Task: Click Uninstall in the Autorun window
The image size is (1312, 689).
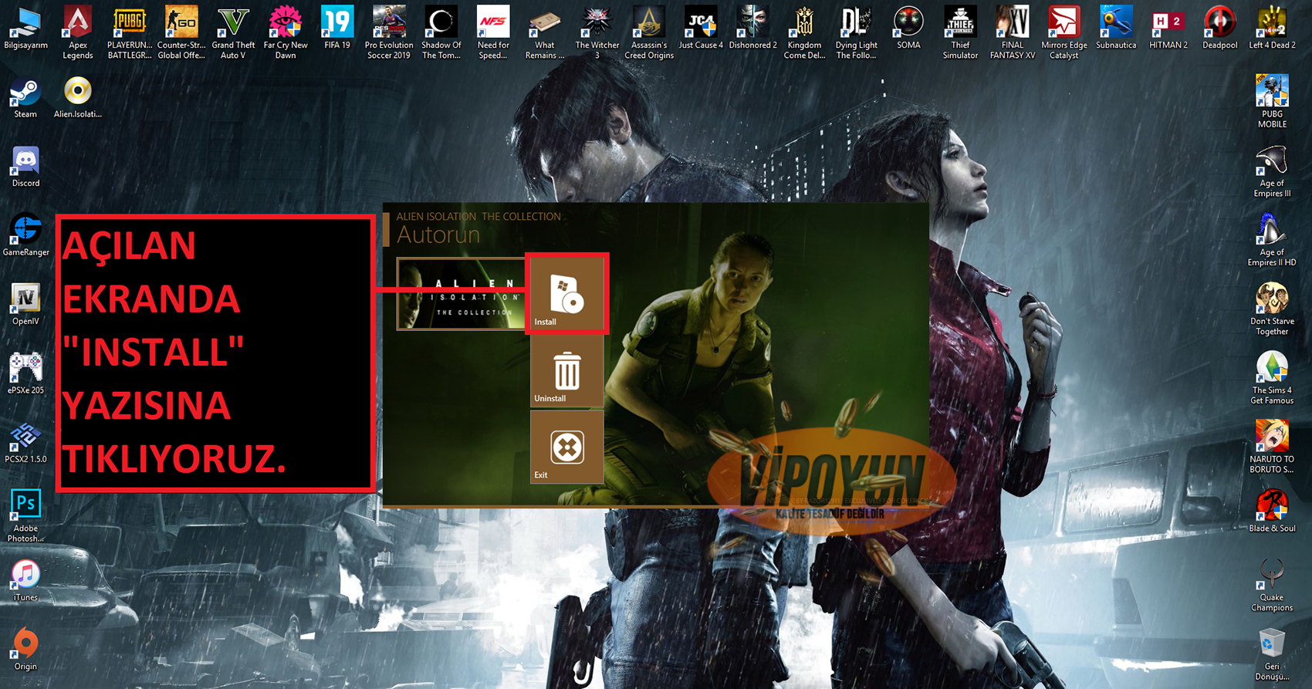Action: coord(566,371)
